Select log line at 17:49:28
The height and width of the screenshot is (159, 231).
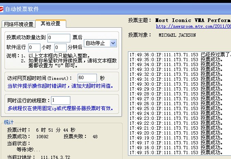click(176, 94)
